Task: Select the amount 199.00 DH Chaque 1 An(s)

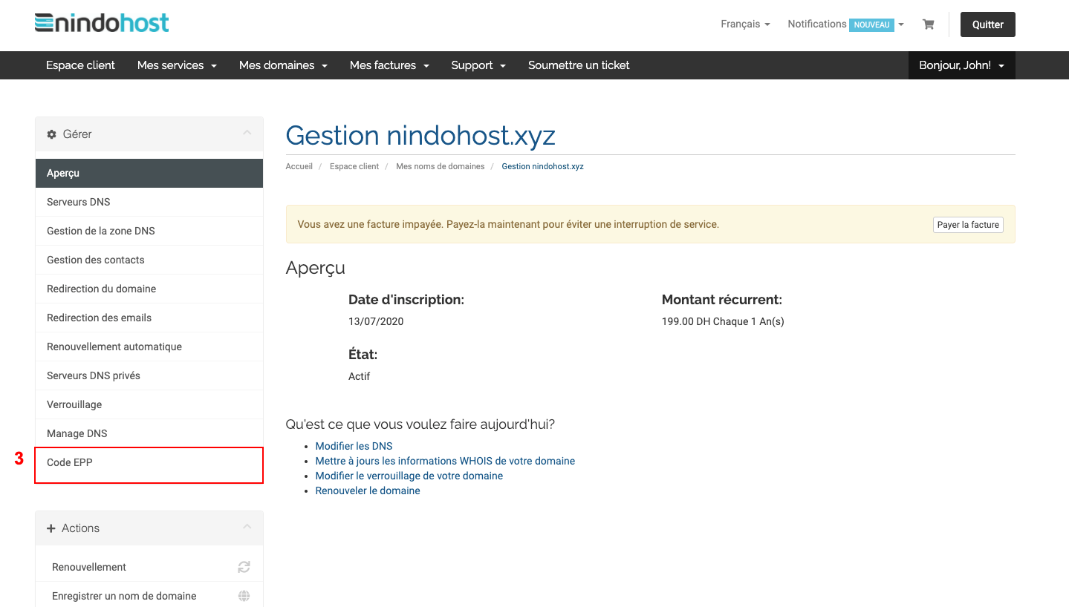Action: click(x=723, y=321)
